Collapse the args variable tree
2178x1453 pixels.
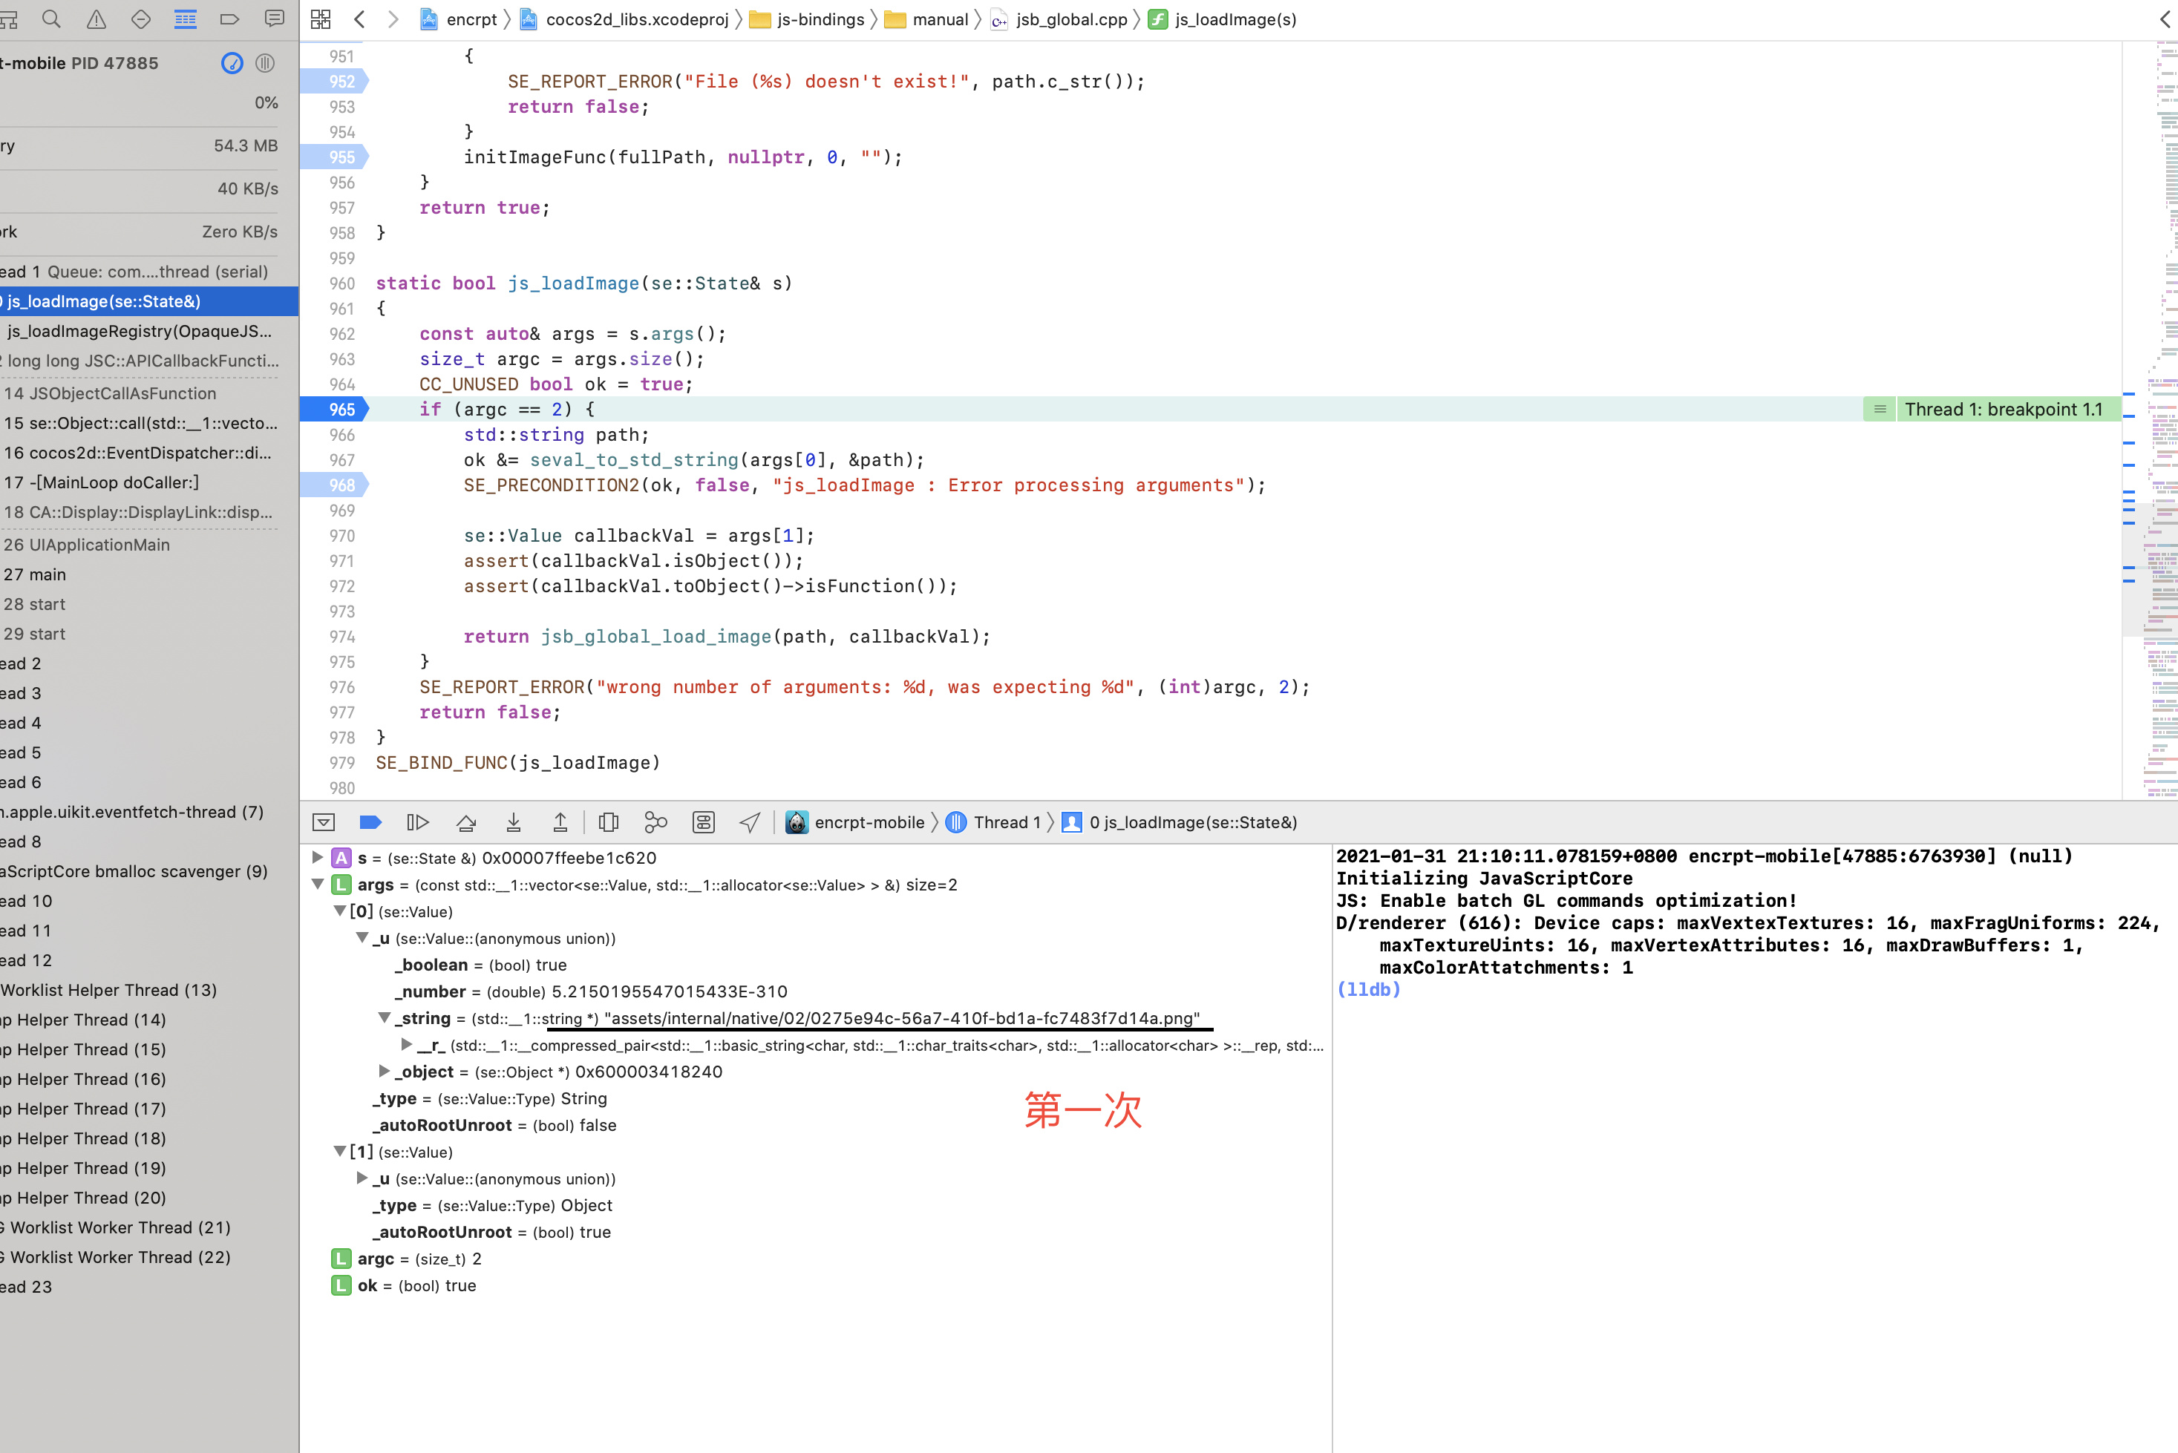click(318, 884)
